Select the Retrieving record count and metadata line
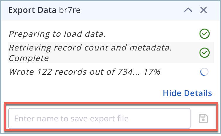 (90, 48)
